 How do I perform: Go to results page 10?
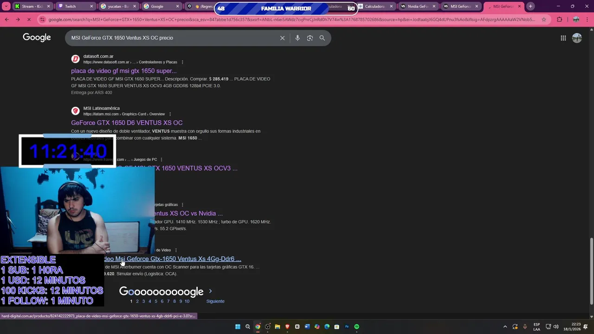coord(187,302)
